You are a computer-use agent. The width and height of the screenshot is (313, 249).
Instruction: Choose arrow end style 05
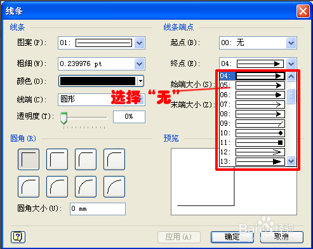[x=252, y=85]
